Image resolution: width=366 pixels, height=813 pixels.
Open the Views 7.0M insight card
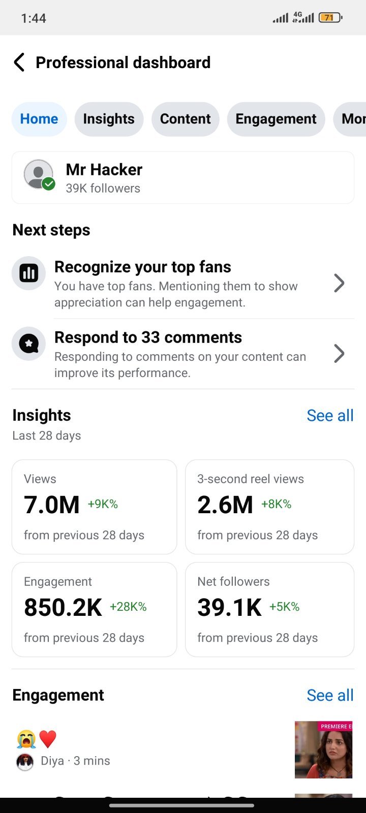[95, 507]
